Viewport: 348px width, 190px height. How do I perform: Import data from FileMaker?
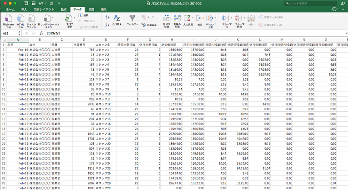click(x=8, y=21)
